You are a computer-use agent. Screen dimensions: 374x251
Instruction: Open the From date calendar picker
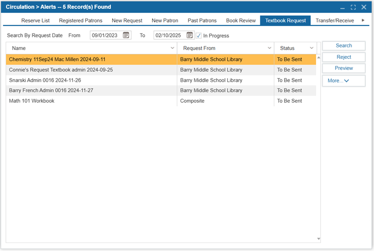tap(126, 35)
